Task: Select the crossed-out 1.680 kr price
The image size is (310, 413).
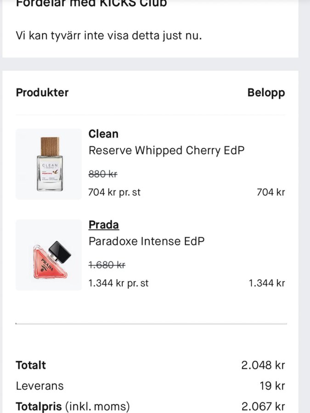Action: point(107,265)
